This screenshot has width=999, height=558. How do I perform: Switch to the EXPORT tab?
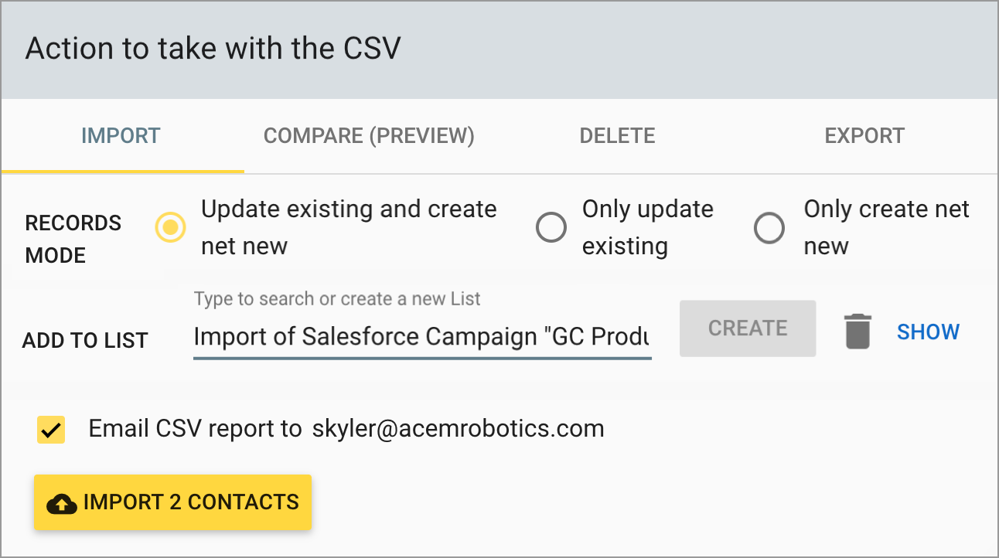(x=864, y=135)
